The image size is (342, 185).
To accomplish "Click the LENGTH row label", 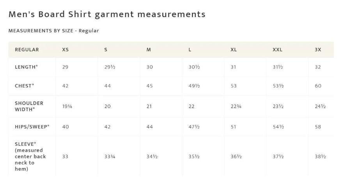I will 27,67.
